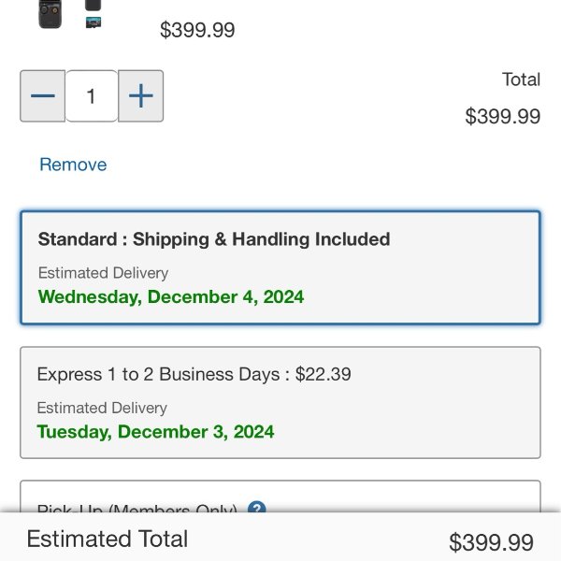Click the quantity field showing 1

92,96
